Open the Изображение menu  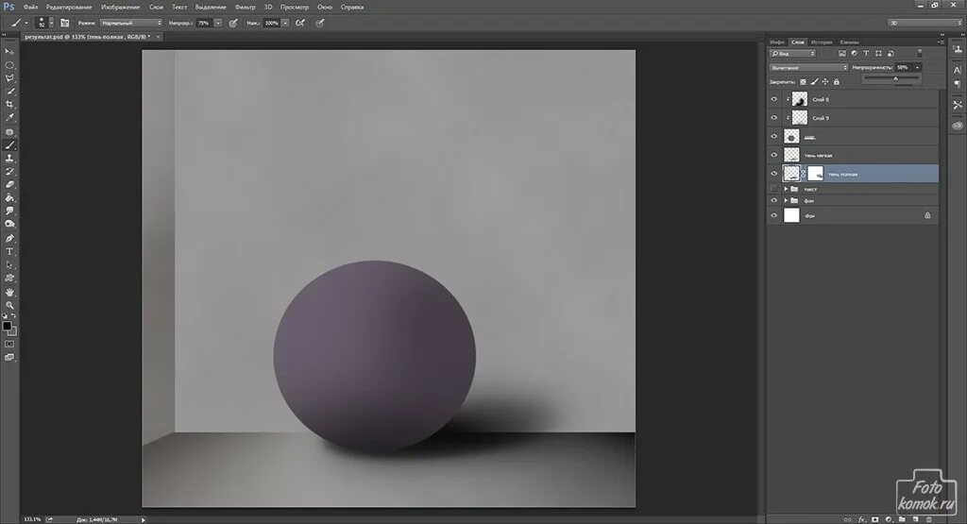(x=120, y=7)
